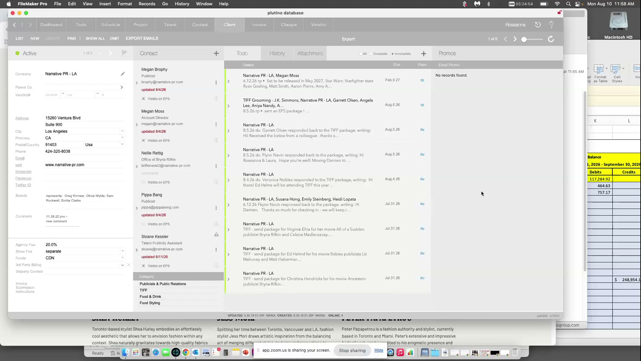Open the three-dot menu for Nellie Rettig
Image resolution: width=641 pixels, height=361 pixels.
click(216, 166)
